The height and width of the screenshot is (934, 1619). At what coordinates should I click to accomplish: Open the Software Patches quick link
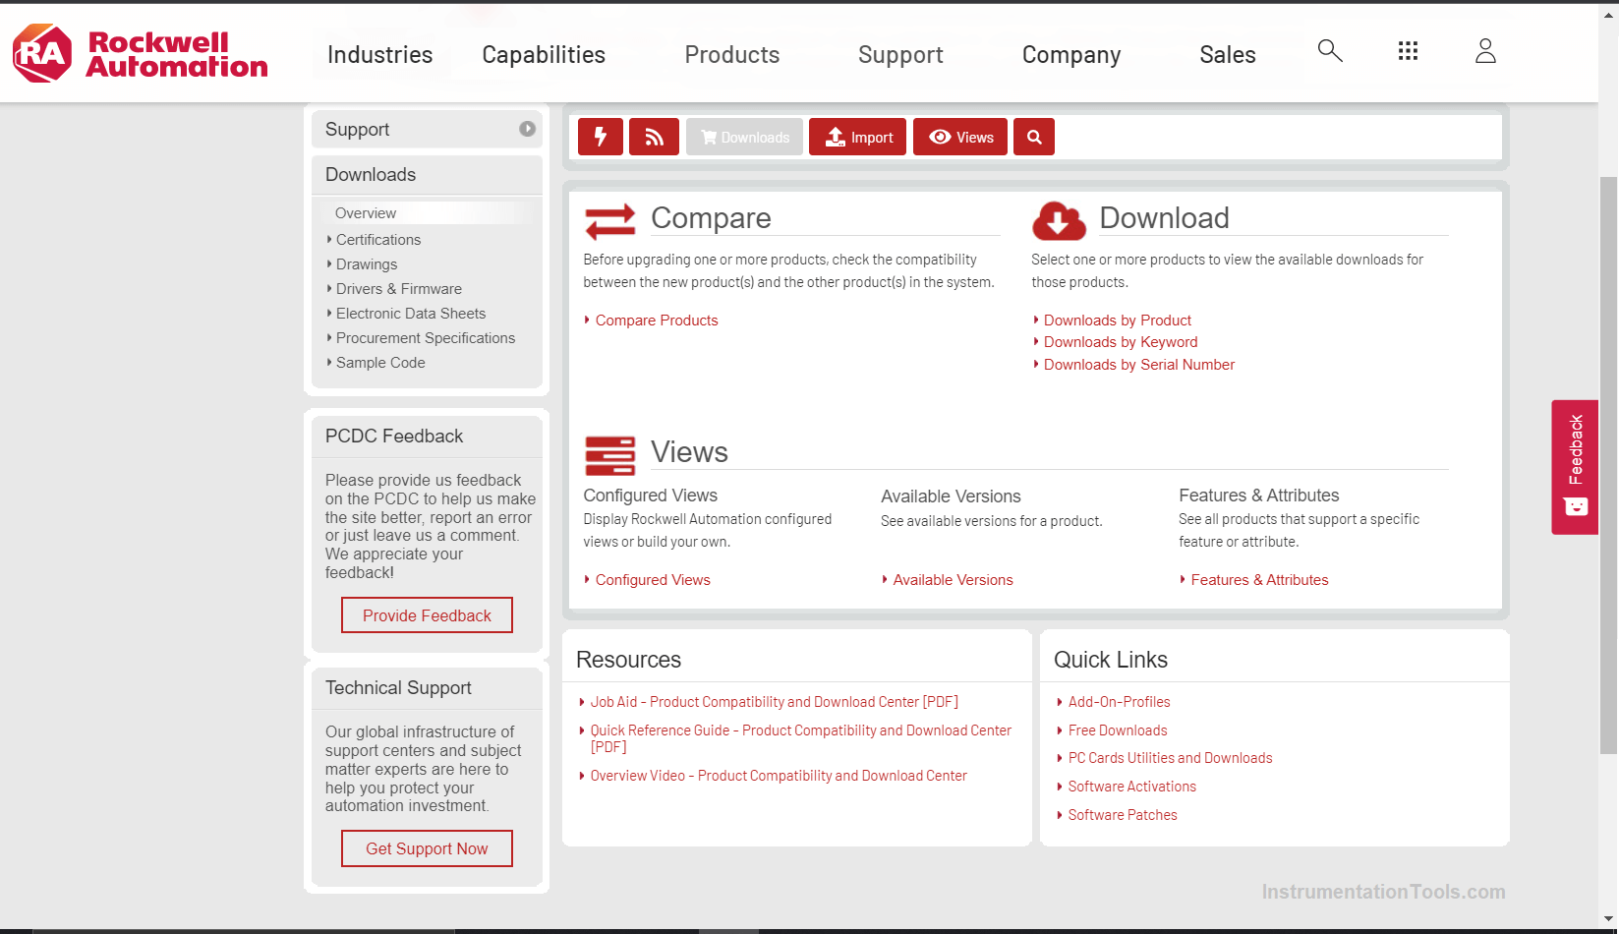pyautogui.click(x=1123, y=815)
